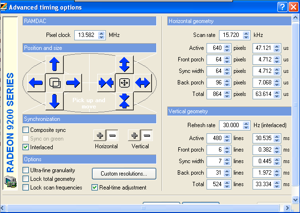Enable Lock scan frequencies
300x213 pixels.
pyautogui.click(x=25, y=187)
